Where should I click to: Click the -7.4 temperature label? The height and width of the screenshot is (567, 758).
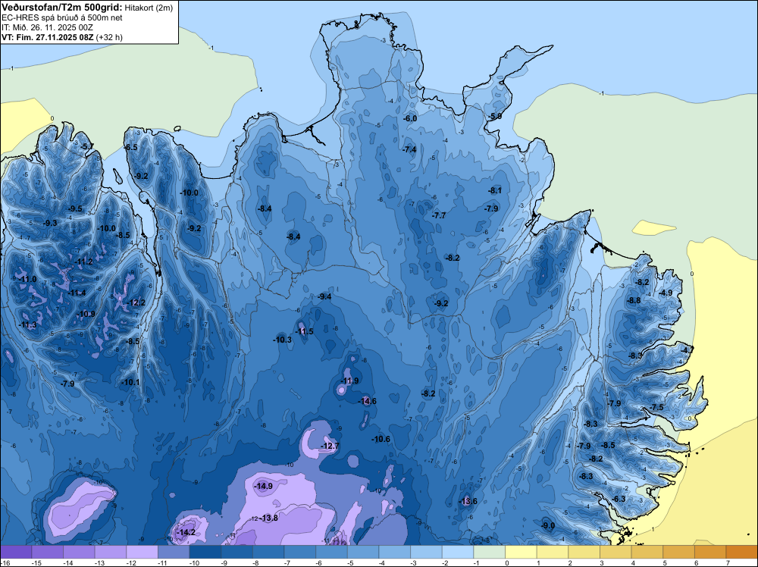tap(409, 149)
